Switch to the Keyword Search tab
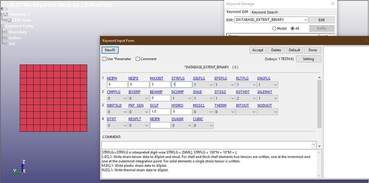The height and width of the screenshot is (183, 369). pos(265,12)
